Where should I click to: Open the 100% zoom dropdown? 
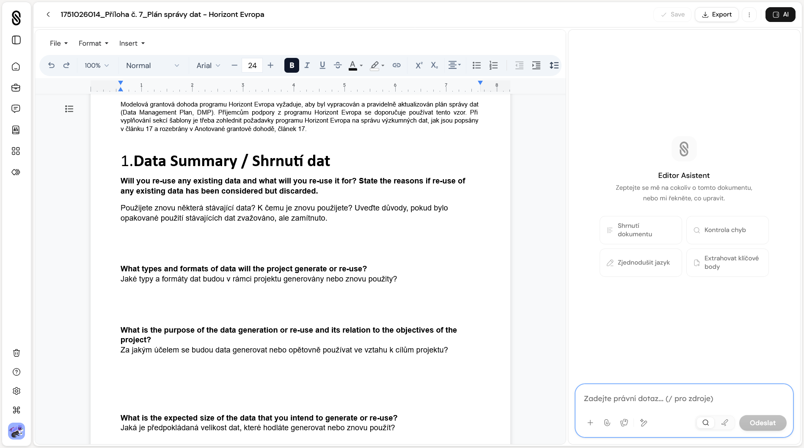pos(96,66)
